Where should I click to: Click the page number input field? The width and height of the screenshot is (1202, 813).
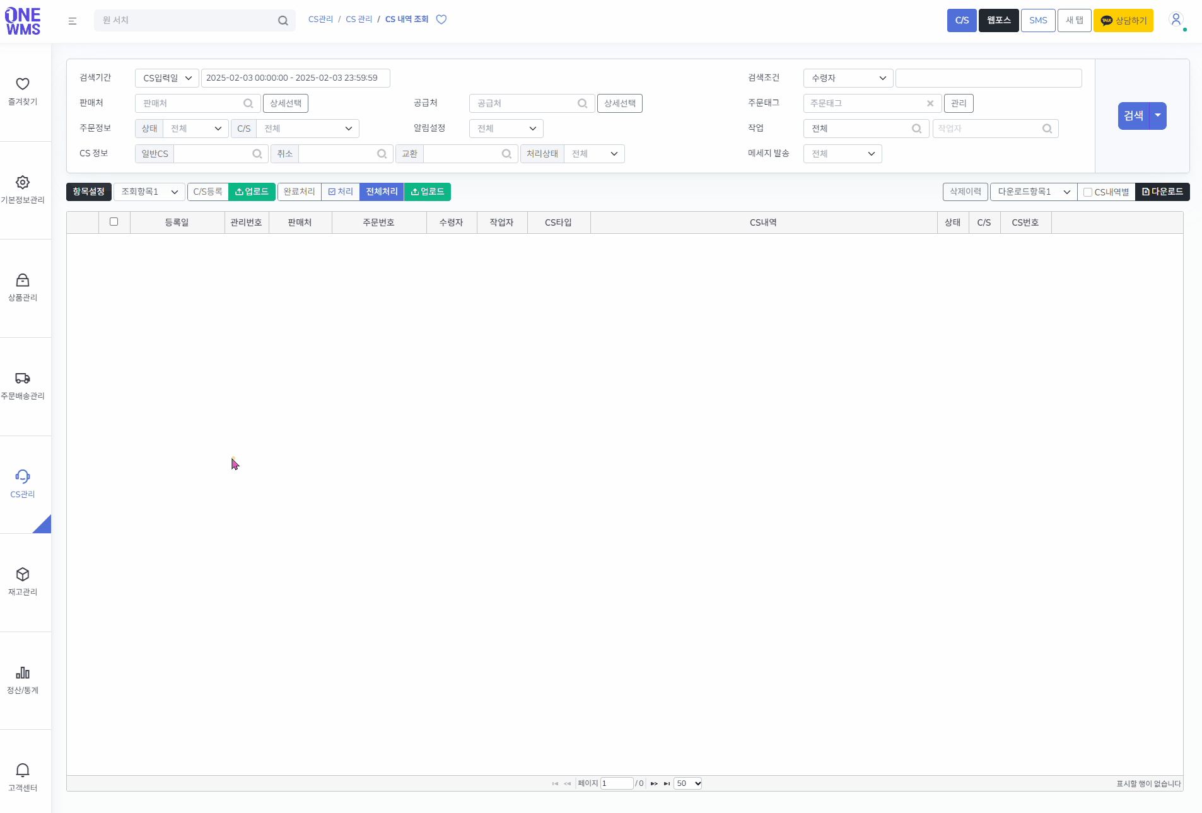coord(617,783)
